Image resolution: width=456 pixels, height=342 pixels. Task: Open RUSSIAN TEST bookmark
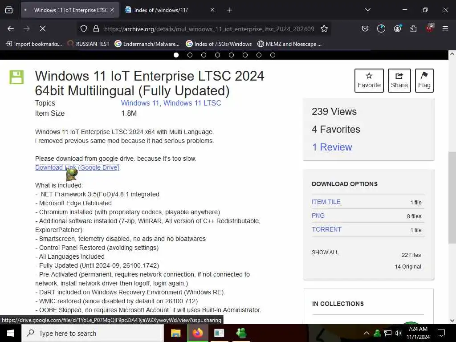[89, 44]
